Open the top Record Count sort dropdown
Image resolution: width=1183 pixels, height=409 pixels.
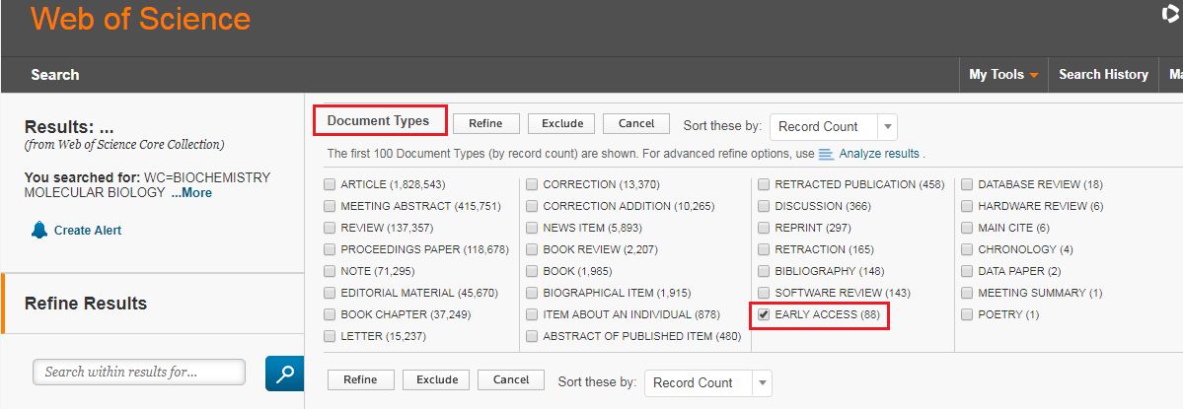[x=833, y=126]
